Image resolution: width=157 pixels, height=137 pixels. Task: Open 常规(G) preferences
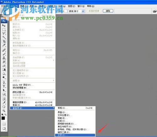tap(75, 108)
